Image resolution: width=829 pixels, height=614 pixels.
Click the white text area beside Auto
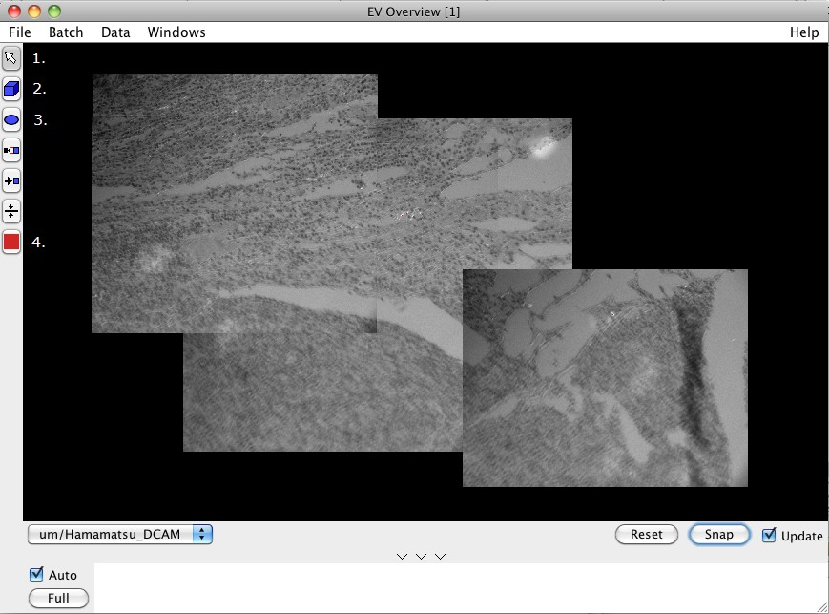point(459,587)
